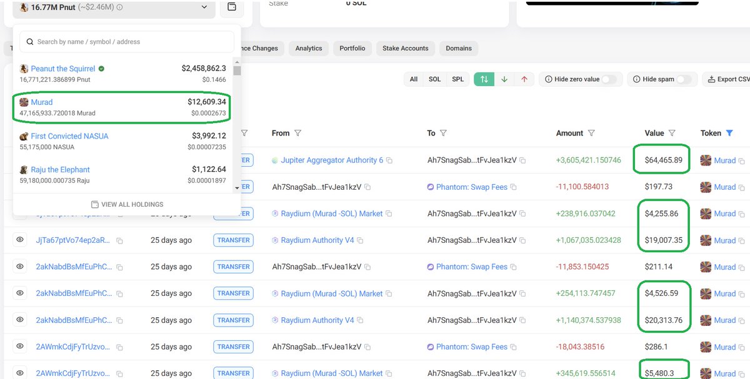750x379 pixels.
Task: Open the filter icon on the Amount column
Action: pyautogui.click(x=591, y=133)
